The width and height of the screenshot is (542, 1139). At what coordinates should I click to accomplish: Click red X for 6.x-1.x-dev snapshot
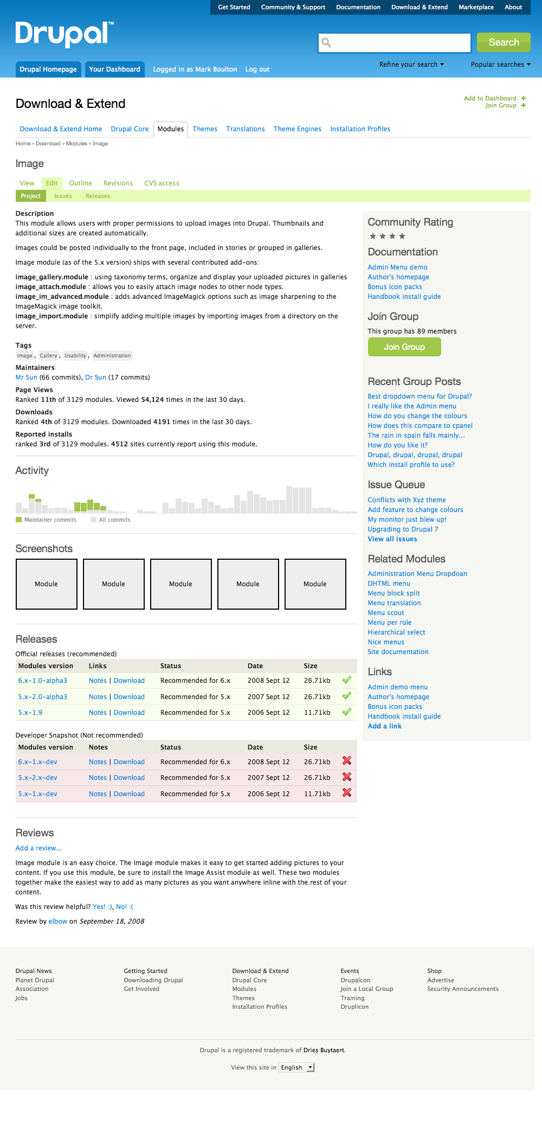pos(347,761)
